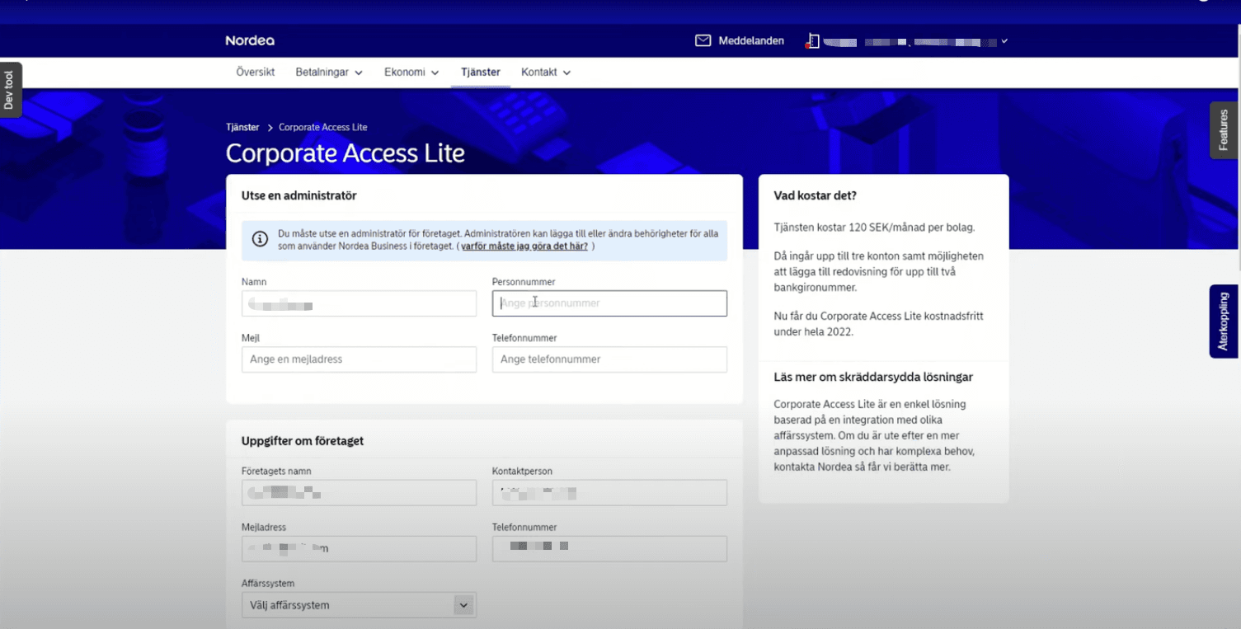The width and height of the screenshot is (1241, 629).
Task: Click the info icon in administrator notice
Action: pos(260,240)
